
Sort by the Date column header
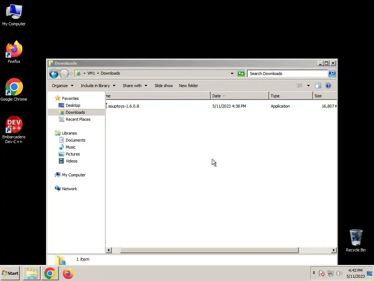point(240,96)
